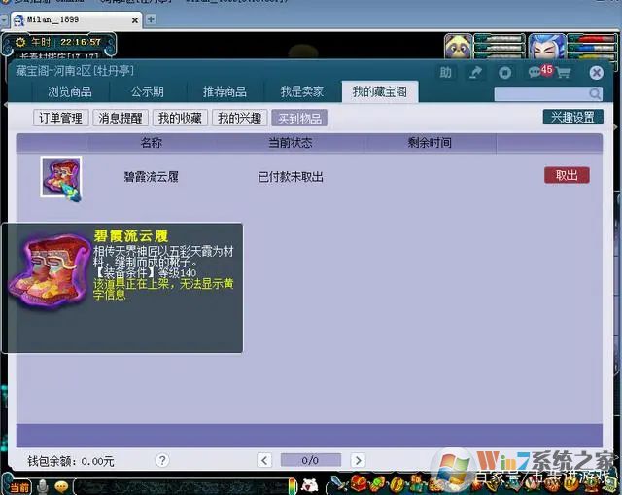Click 碧霞流云履 item thumbnail in list

61,177
